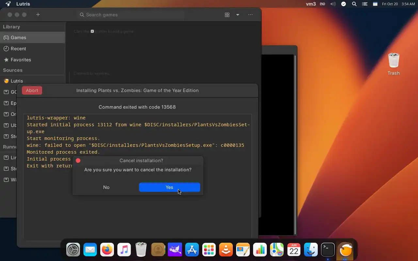
Task: Click the 'Monitored process exited.' log line
Action: click(x=63, y=152)
